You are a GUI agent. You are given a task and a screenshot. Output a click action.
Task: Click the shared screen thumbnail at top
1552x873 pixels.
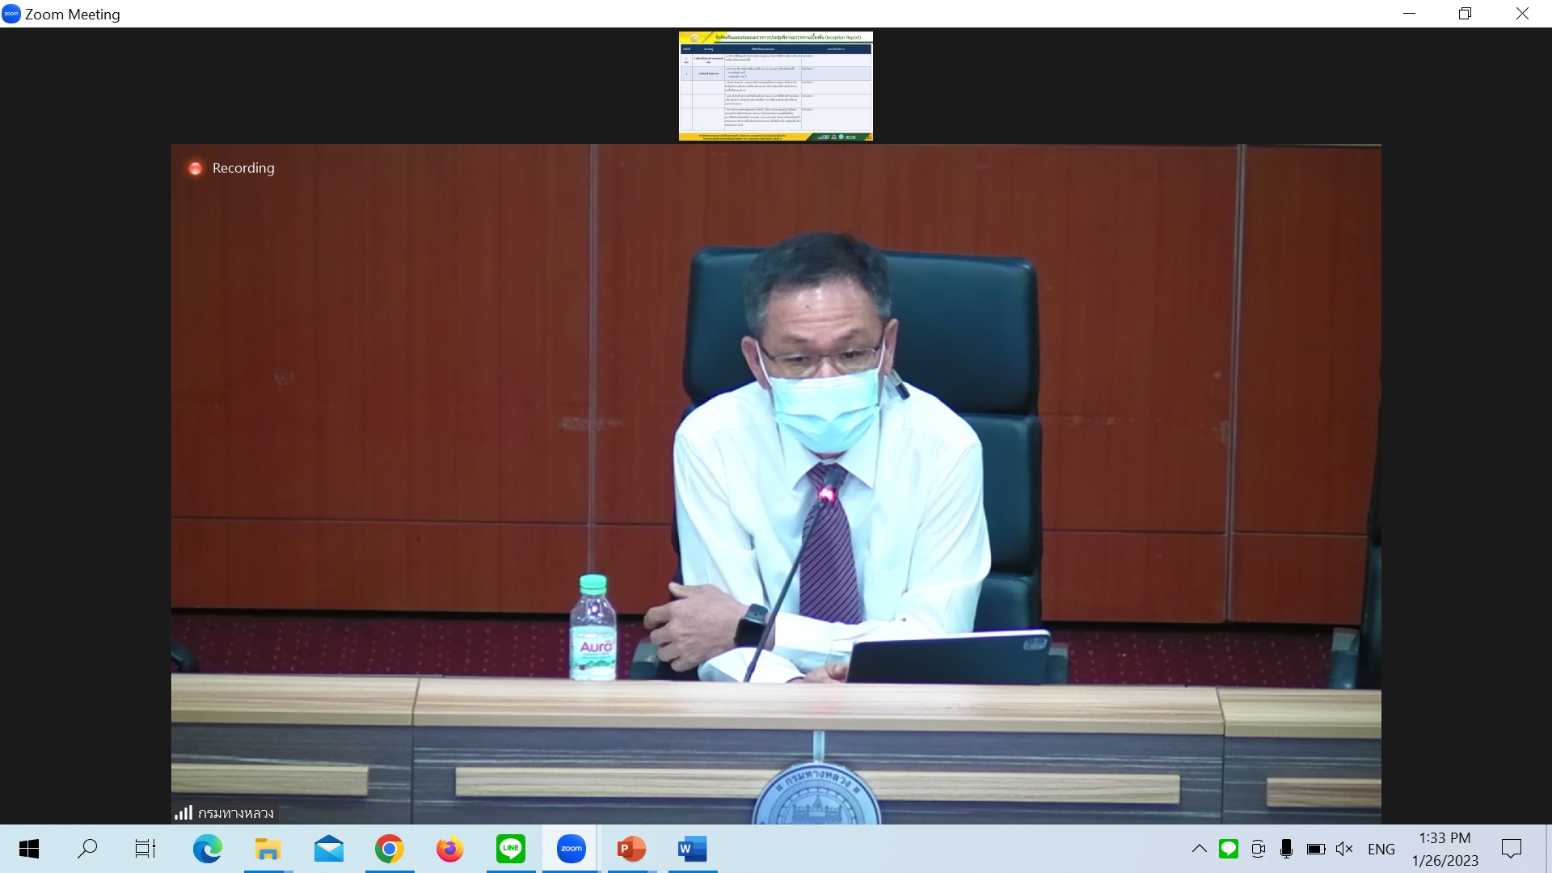click(x=775, y=86)
